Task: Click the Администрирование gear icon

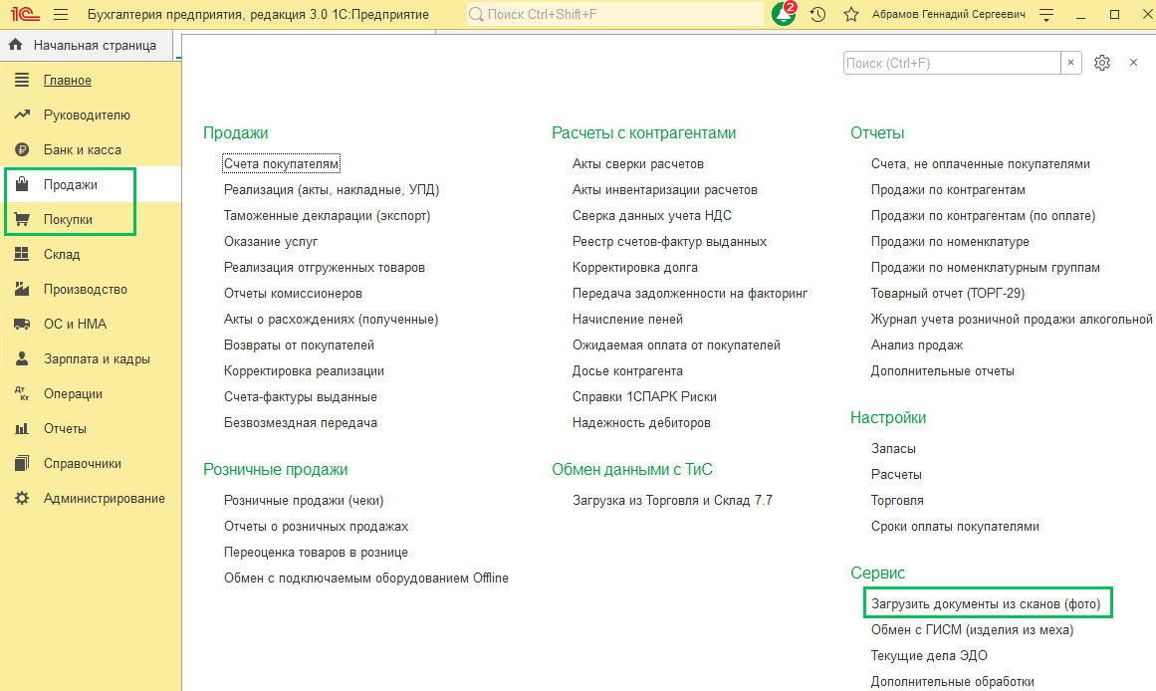Action: (22, 498)
